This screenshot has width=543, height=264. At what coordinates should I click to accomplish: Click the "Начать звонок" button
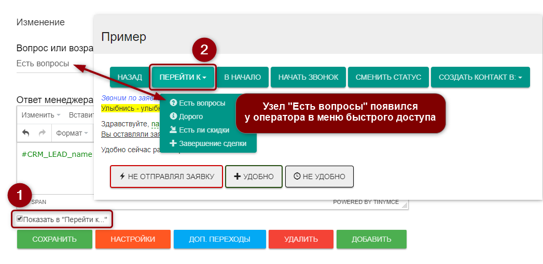[308, 77]
